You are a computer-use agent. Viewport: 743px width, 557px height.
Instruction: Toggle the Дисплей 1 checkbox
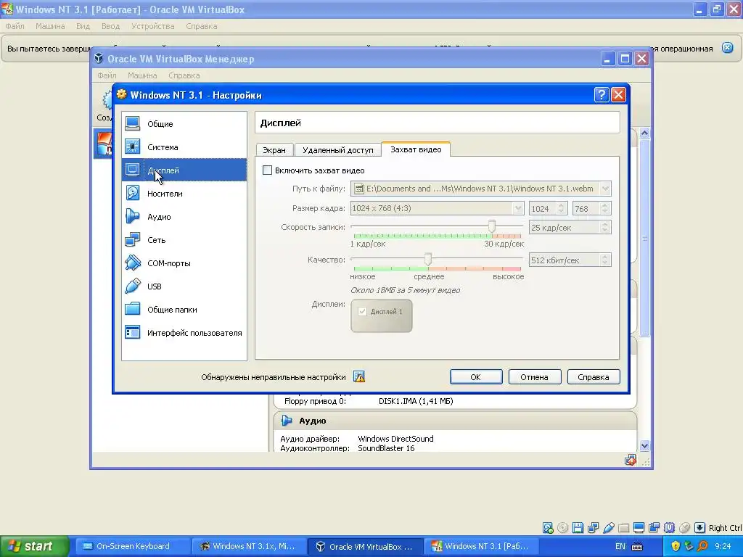pyautogui.click(x=363, y=312)
